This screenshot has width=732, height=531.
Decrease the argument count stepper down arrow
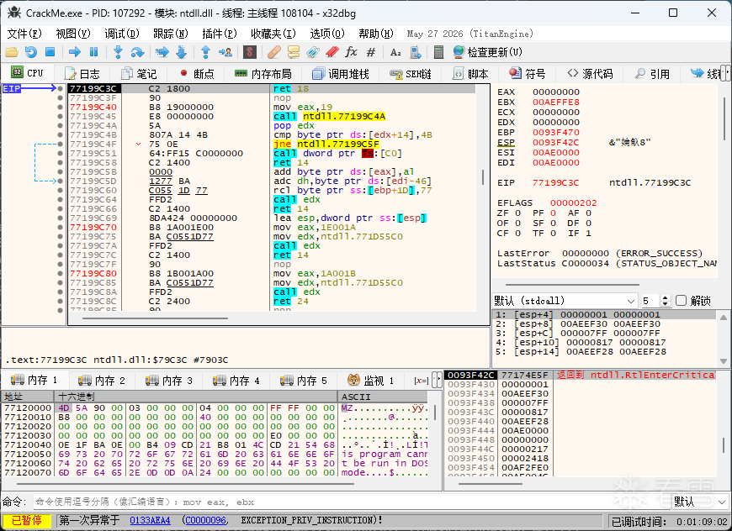(666, 304)
